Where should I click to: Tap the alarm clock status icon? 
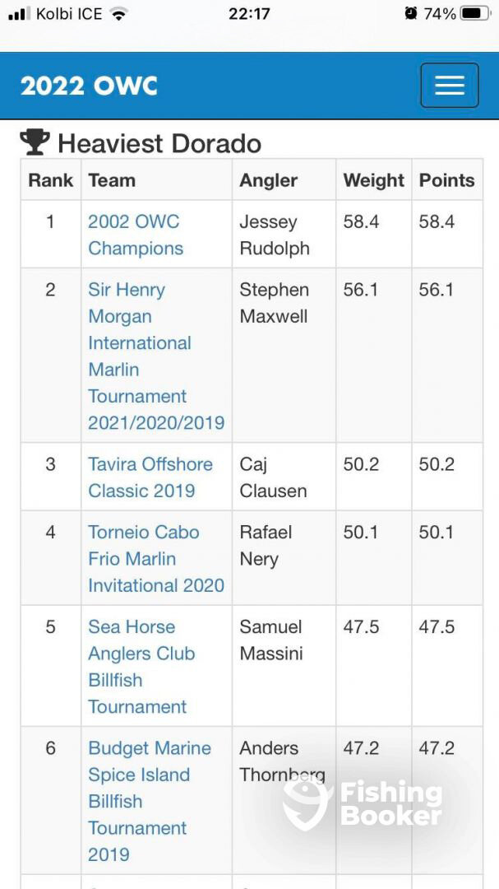pyautogui.click(x=411, y=14)
